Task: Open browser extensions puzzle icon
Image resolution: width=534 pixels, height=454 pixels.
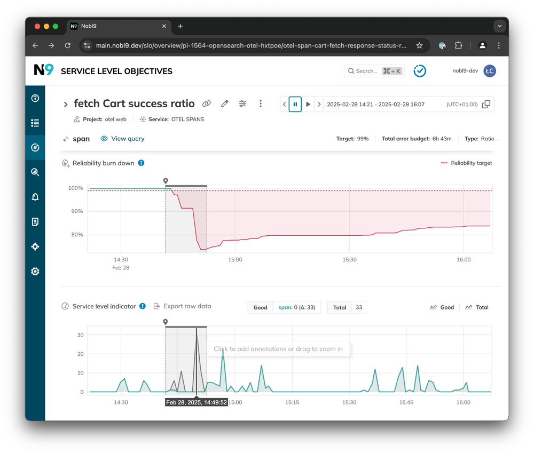Action: [x=458, y=45]
